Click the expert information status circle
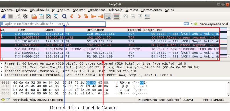Image resolution: width=230 pixels, height=111 pixels. pos(3,100)
